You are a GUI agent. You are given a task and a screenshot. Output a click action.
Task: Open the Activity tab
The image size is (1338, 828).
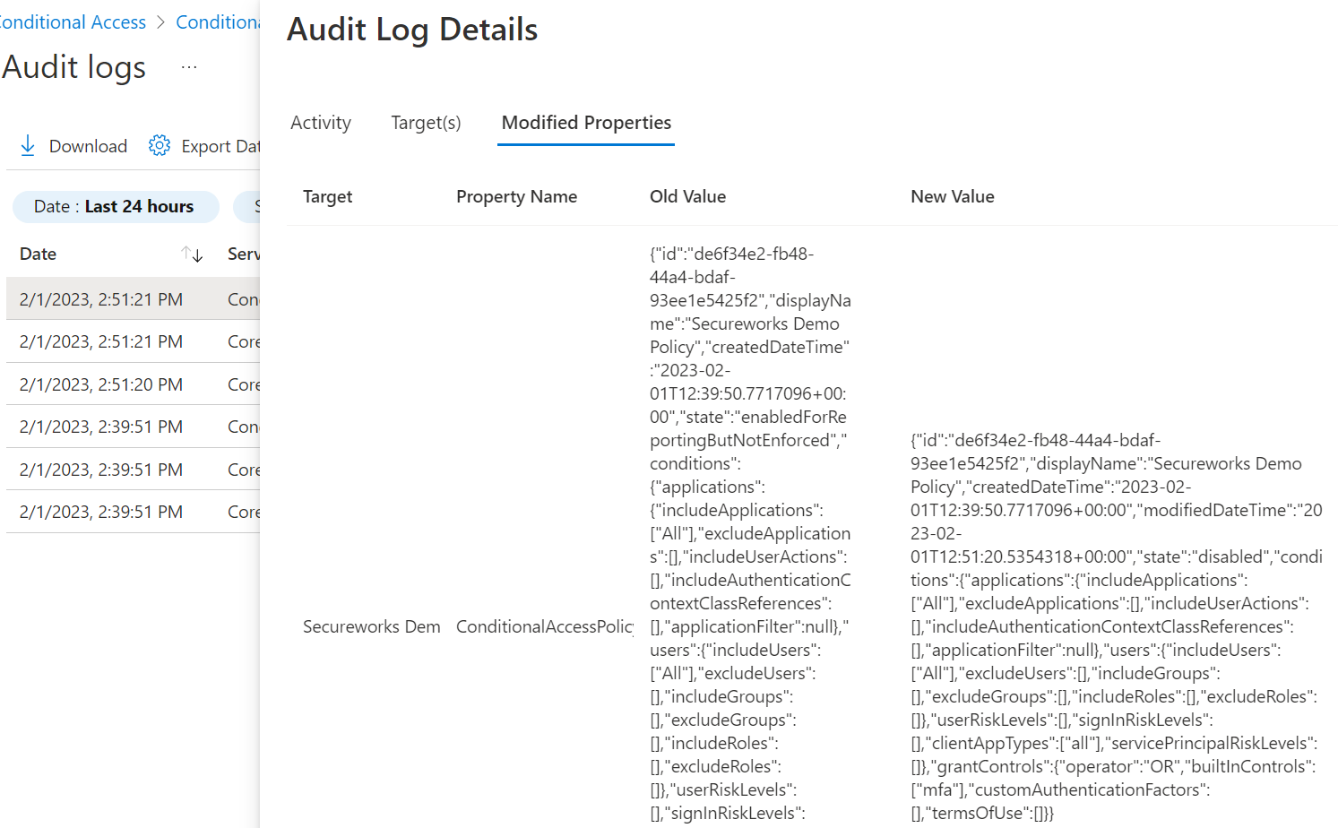coord(321,123)
